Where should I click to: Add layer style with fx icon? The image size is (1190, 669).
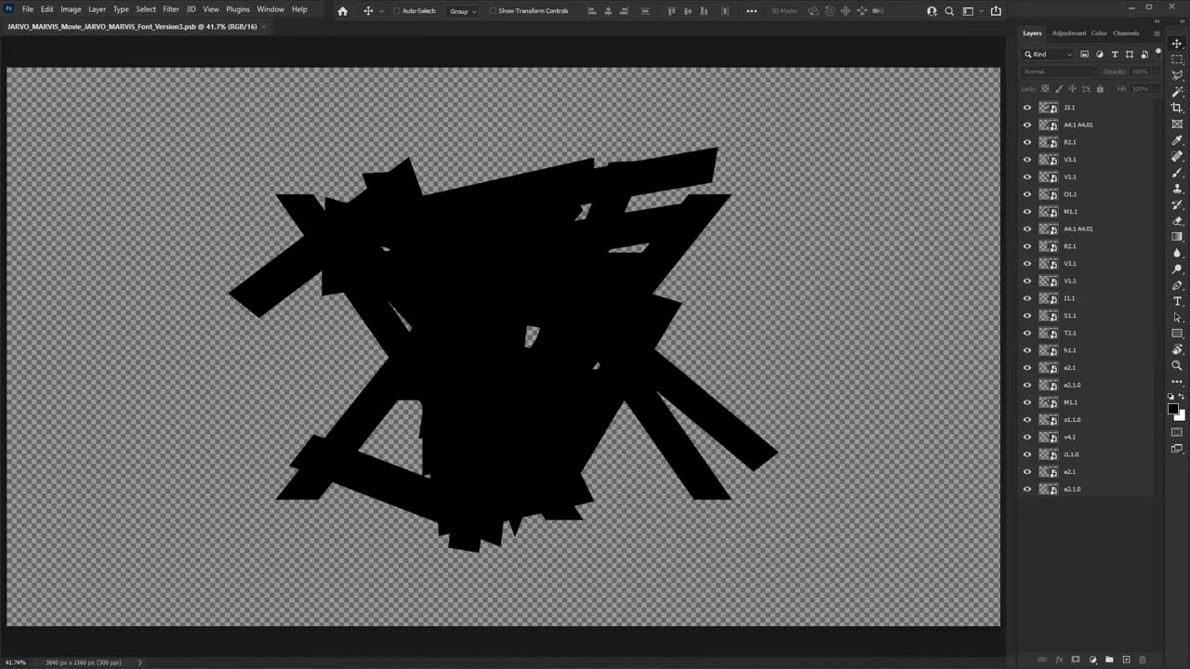point(1059,660)
